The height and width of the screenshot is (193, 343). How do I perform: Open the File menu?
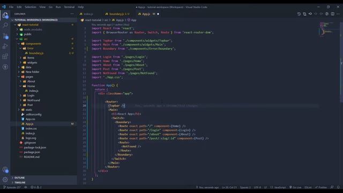(x=11, y=7)
